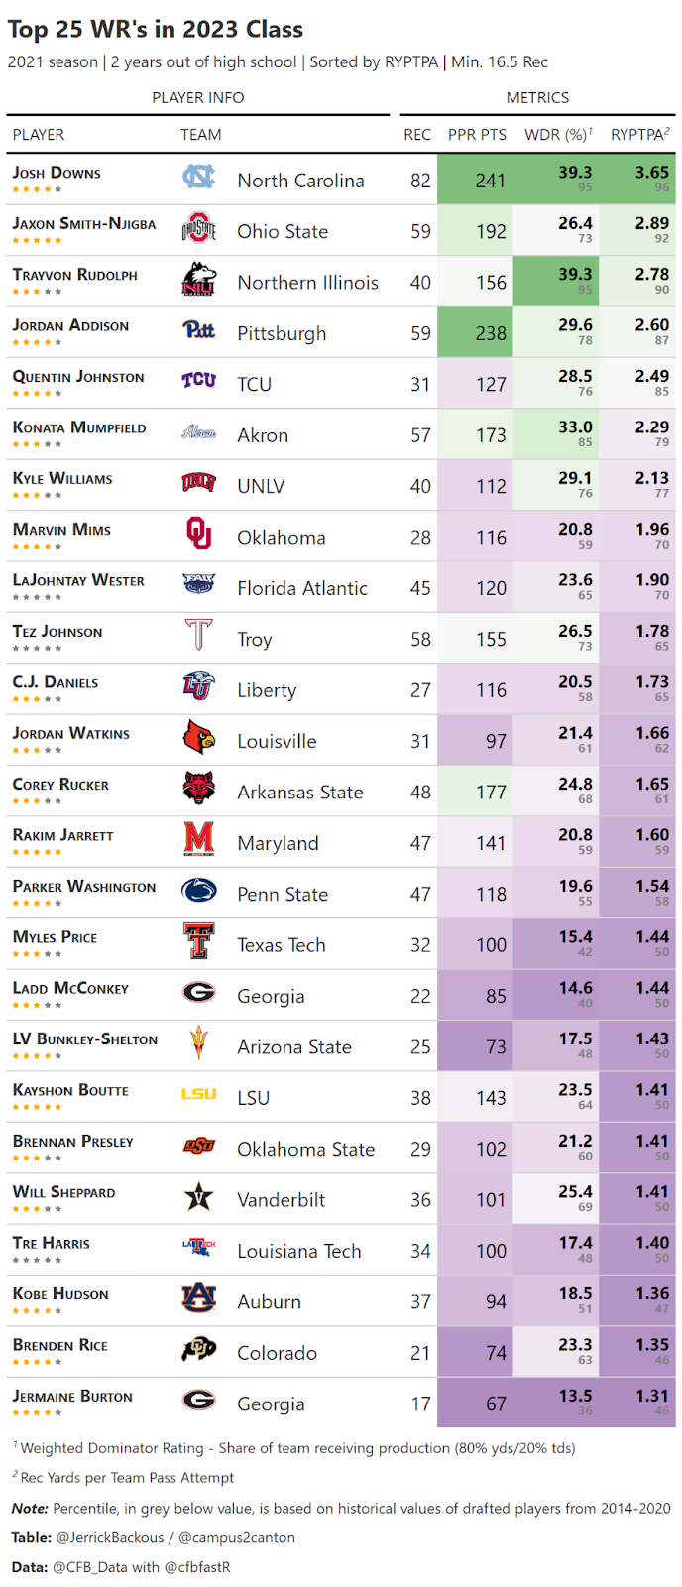Screen dimensions: 682x1587
Task: Click Josh Downs' green 241 PPR cell
Action: coord(490,181)
